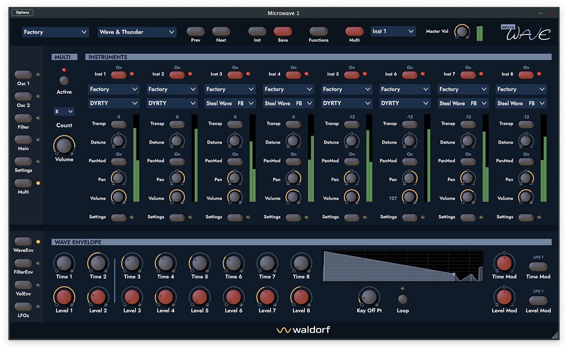Adjust Inst 8 Pan knob

526,178
